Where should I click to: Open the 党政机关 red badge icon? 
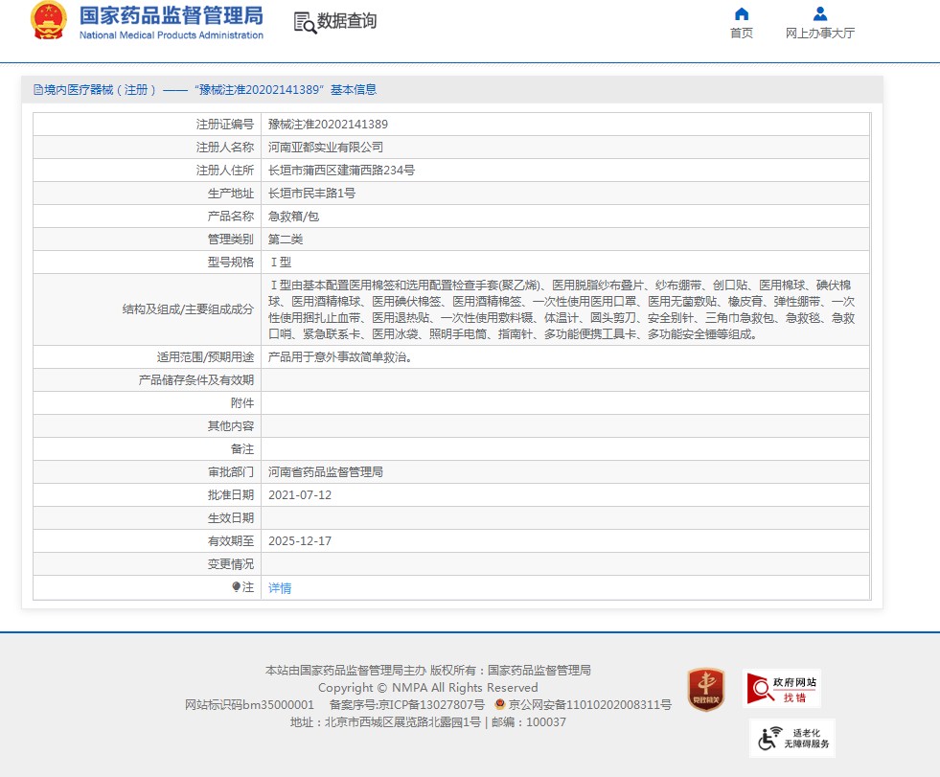pyautogui.click(x=705, y=690)
